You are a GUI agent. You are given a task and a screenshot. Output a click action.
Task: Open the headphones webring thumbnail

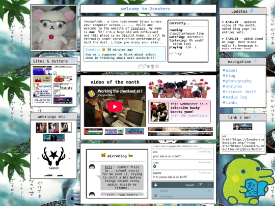[66, 128]
